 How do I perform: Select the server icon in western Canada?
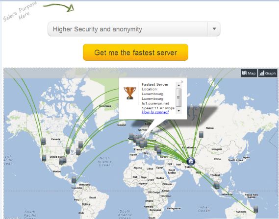pos(43,141)
